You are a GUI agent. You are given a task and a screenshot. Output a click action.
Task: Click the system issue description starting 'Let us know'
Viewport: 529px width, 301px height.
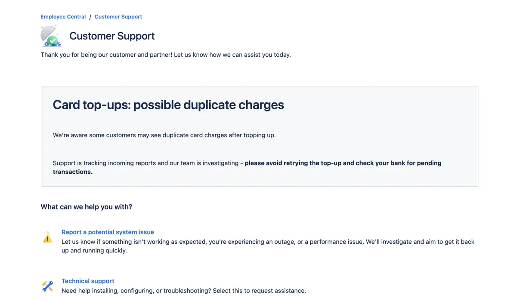click(x=268, y=242)
